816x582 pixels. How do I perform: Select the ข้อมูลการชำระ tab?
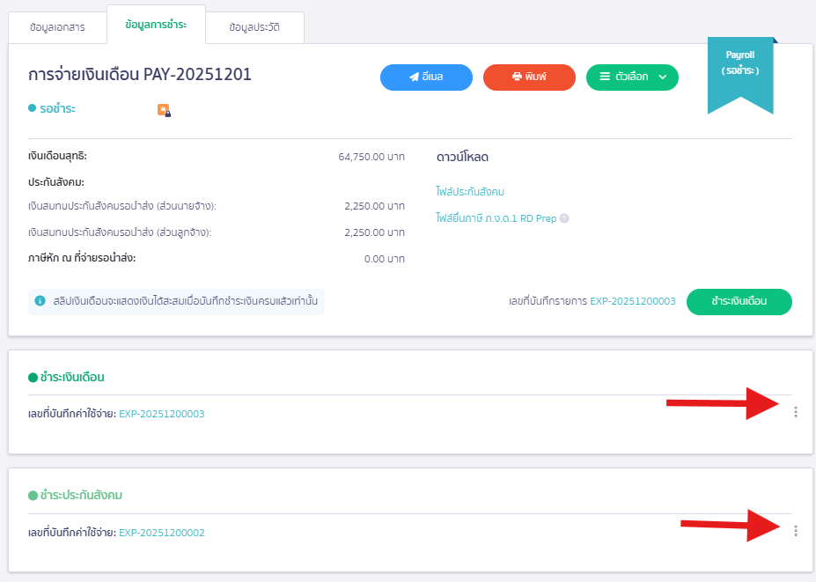coord(156,26)
